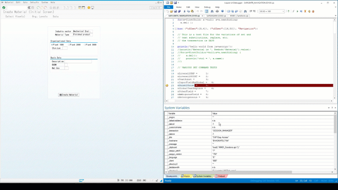
Task: Click the red Cancel icon in SAP toolbar
Action: (x=45, y=7)
